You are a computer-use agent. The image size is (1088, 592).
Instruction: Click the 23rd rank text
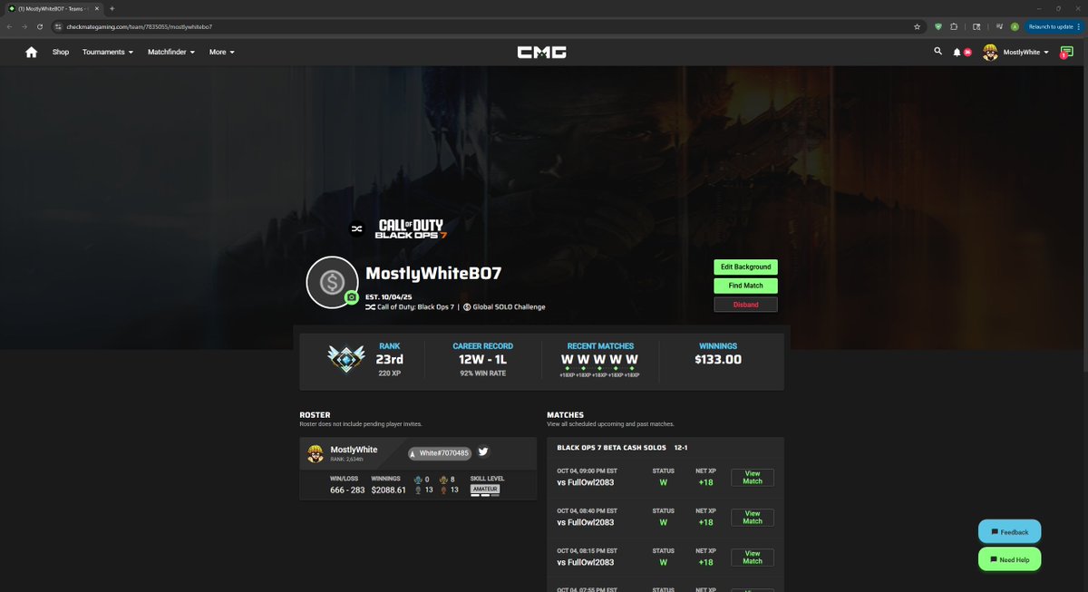click(x=389, y=359)
